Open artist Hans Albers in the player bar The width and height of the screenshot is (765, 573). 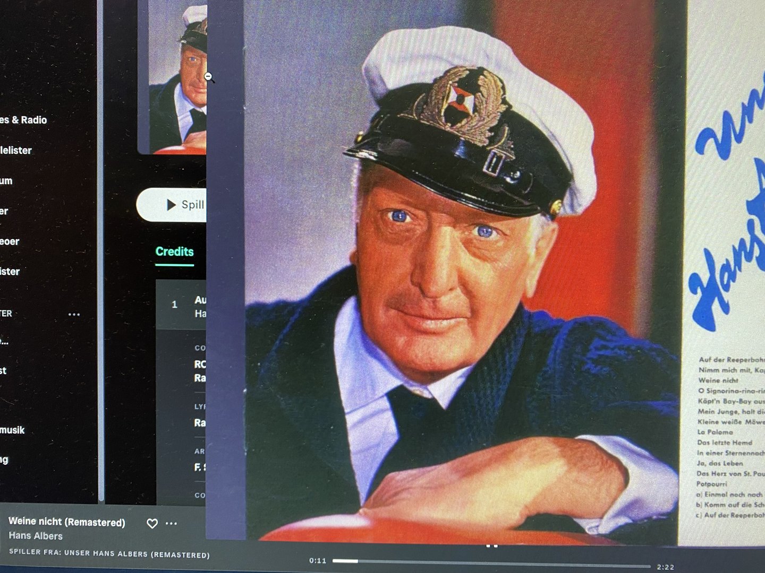36,536
